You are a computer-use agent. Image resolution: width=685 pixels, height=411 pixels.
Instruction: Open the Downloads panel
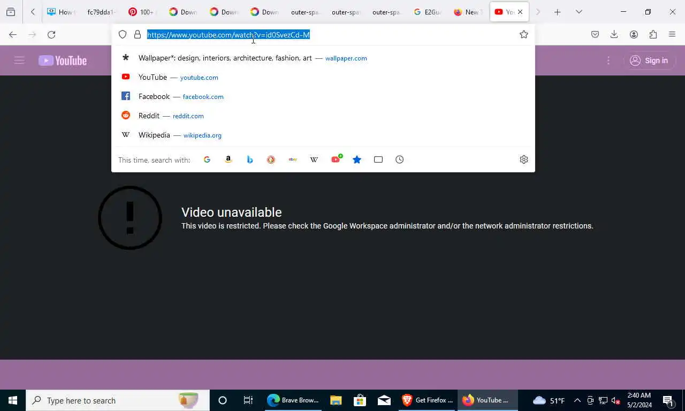(614, 35)
